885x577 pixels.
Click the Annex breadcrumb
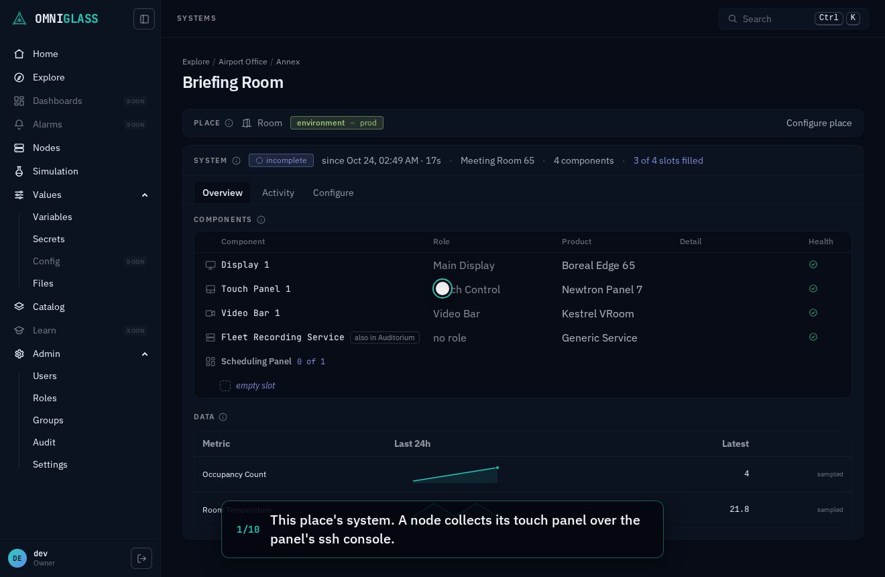coord(288,62)
